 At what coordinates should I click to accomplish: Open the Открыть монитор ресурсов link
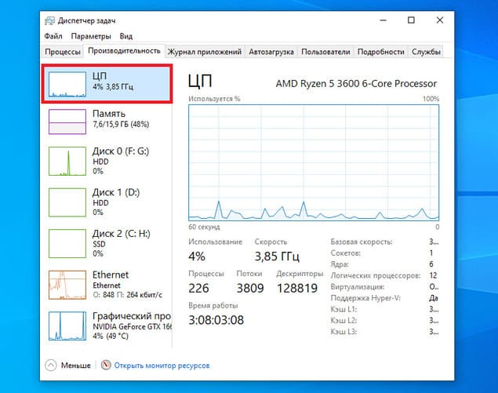click(162, 366)
